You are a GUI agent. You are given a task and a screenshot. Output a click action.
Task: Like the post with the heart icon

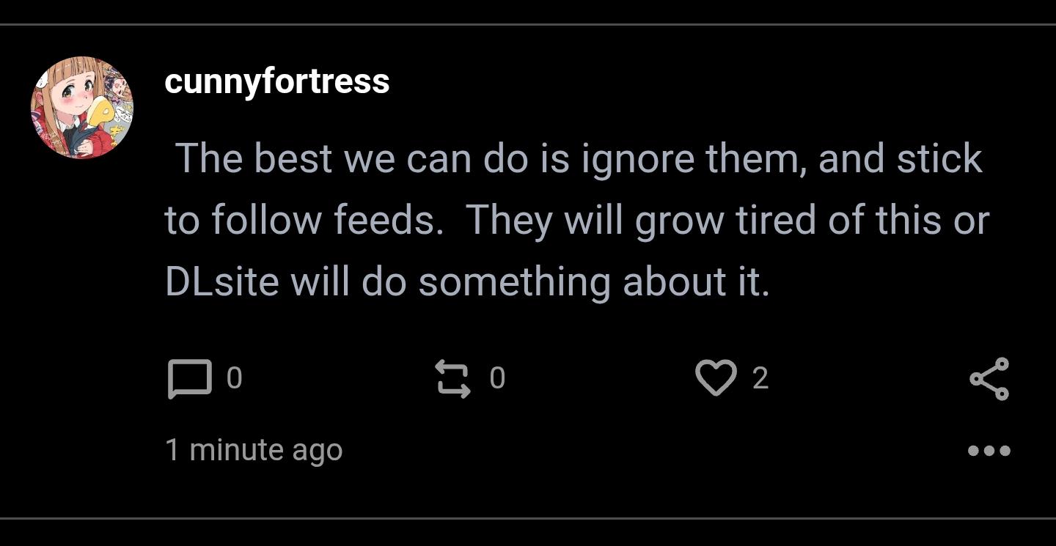click(715, 378)
